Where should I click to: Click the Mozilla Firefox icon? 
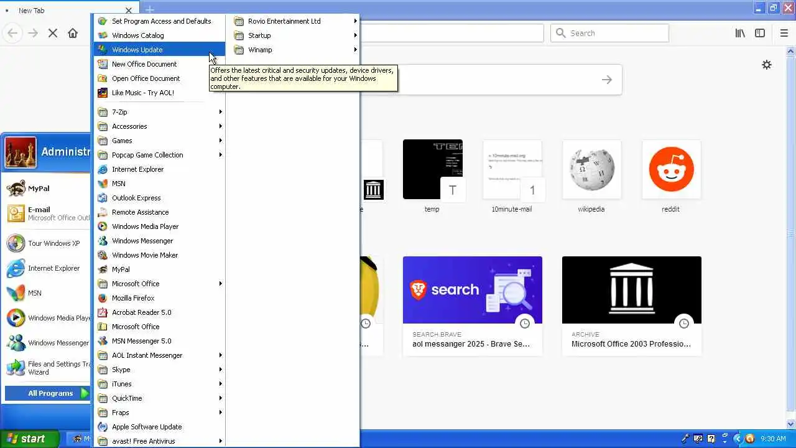103,298
